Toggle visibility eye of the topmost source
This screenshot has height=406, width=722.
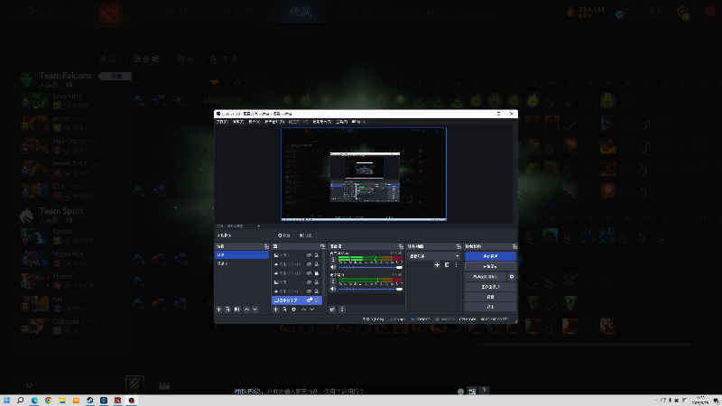309,255
